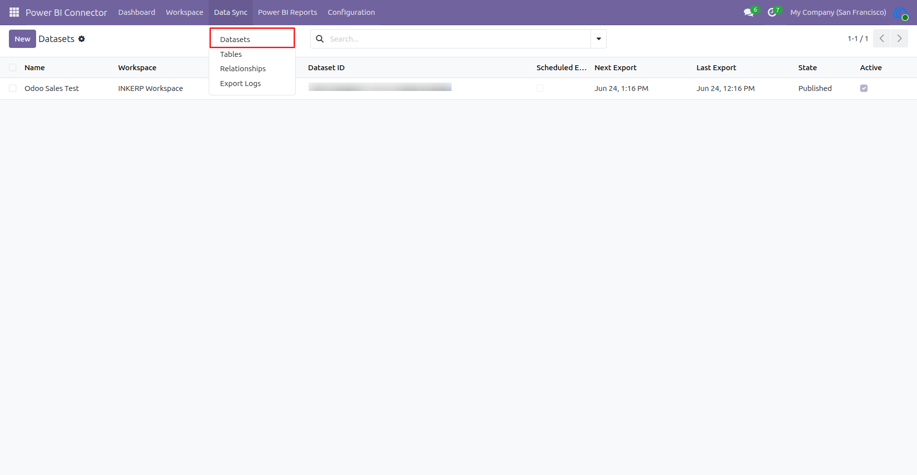Sort by the Scheduled E... column header

point(561,68)
